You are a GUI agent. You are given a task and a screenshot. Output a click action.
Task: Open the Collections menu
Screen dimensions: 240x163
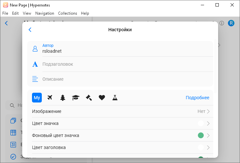click(68, 13)
